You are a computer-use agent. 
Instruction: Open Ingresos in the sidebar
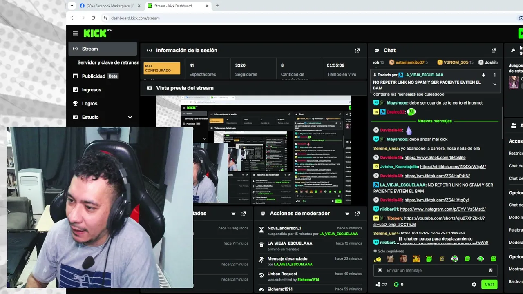103,90
